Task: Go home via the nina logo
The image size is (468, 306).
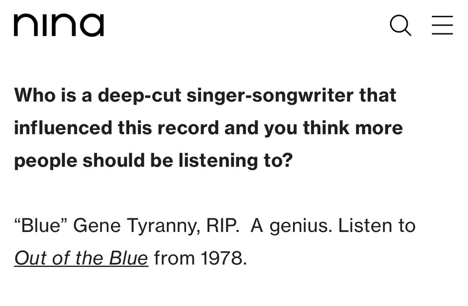Action: 59,25
